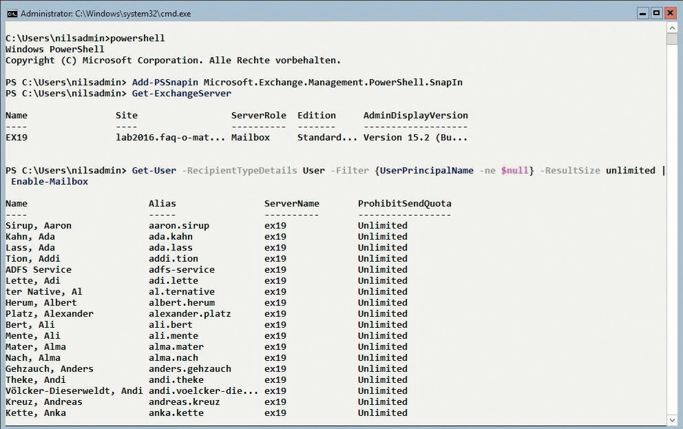Click the $null variable in the filter
This screenshot has height=429, width=683.
tap(514, 171)
